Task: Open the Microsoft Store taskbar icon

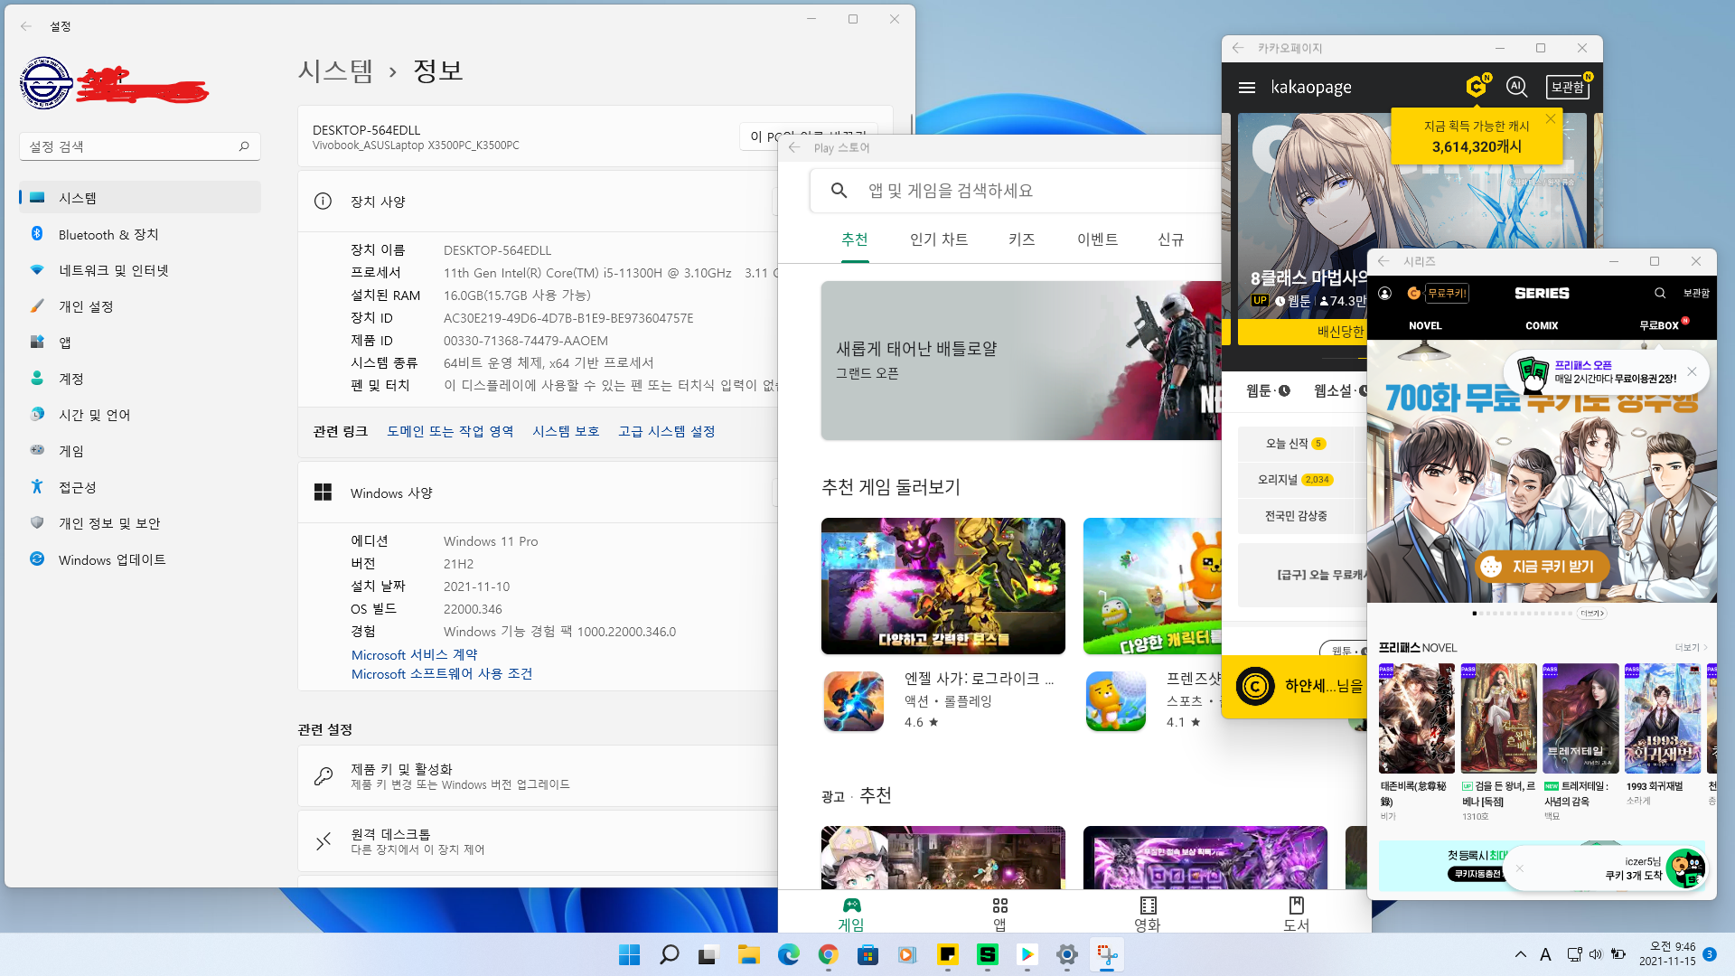Action: point(868,954)
